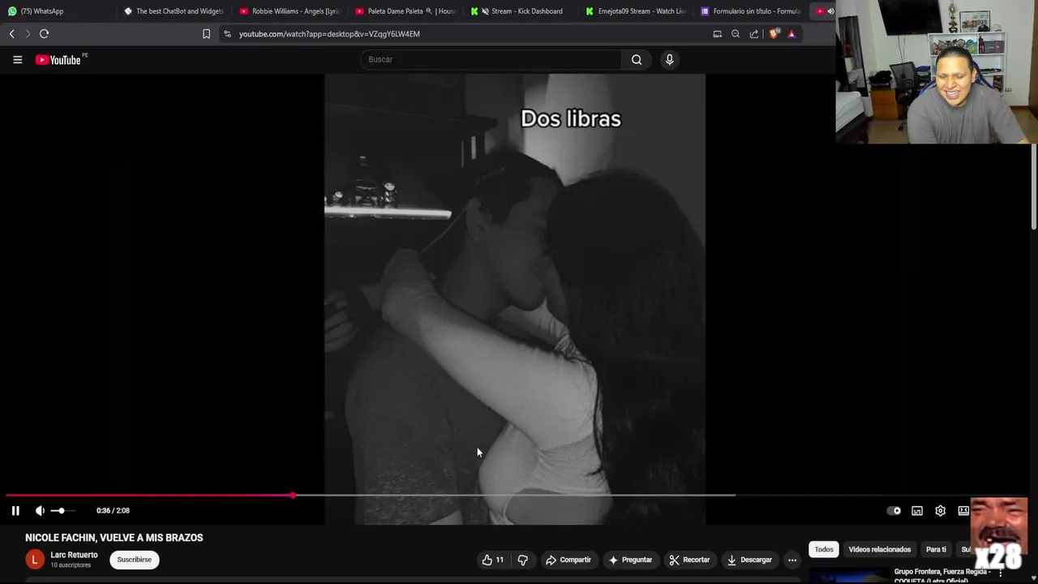Image resolution: width=1038 pixels, height=584 pixels.
Task: Toggle subtitles on the player
Action: [x=917, y=510]
